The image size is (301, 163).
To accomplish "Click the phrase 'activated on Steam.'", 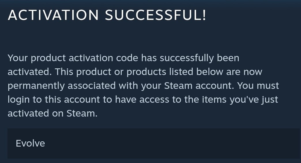I will pos(52,113).
